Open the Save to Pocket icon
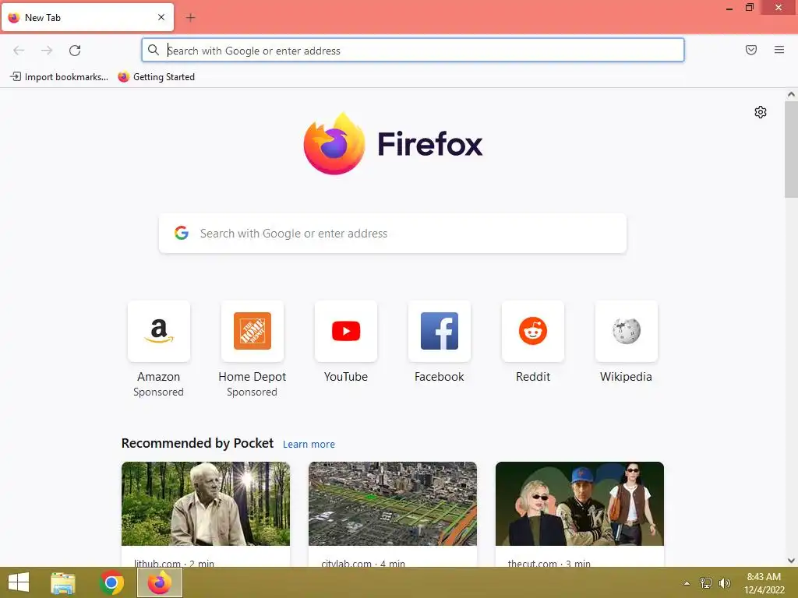Screen dimensions: 798x598 (x=751, y=50)
